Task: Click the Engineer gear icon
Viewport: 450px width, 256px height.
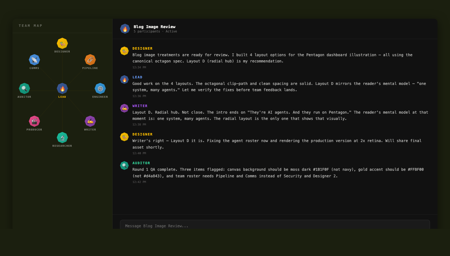Action: pos(100,88)
